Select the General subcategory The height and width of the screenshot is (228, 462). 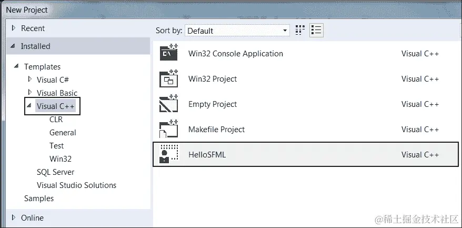(63, 133)
